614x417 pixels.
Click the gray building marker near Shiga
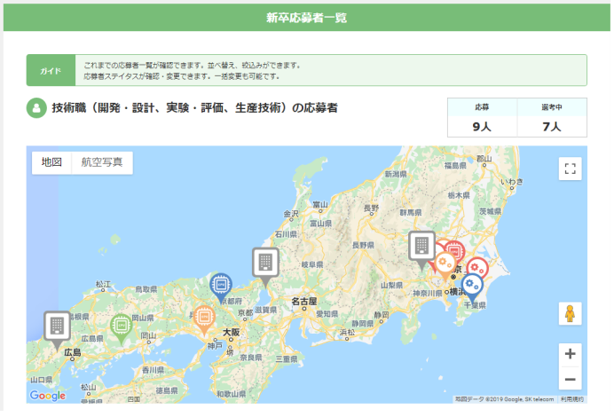click(265, 265)
